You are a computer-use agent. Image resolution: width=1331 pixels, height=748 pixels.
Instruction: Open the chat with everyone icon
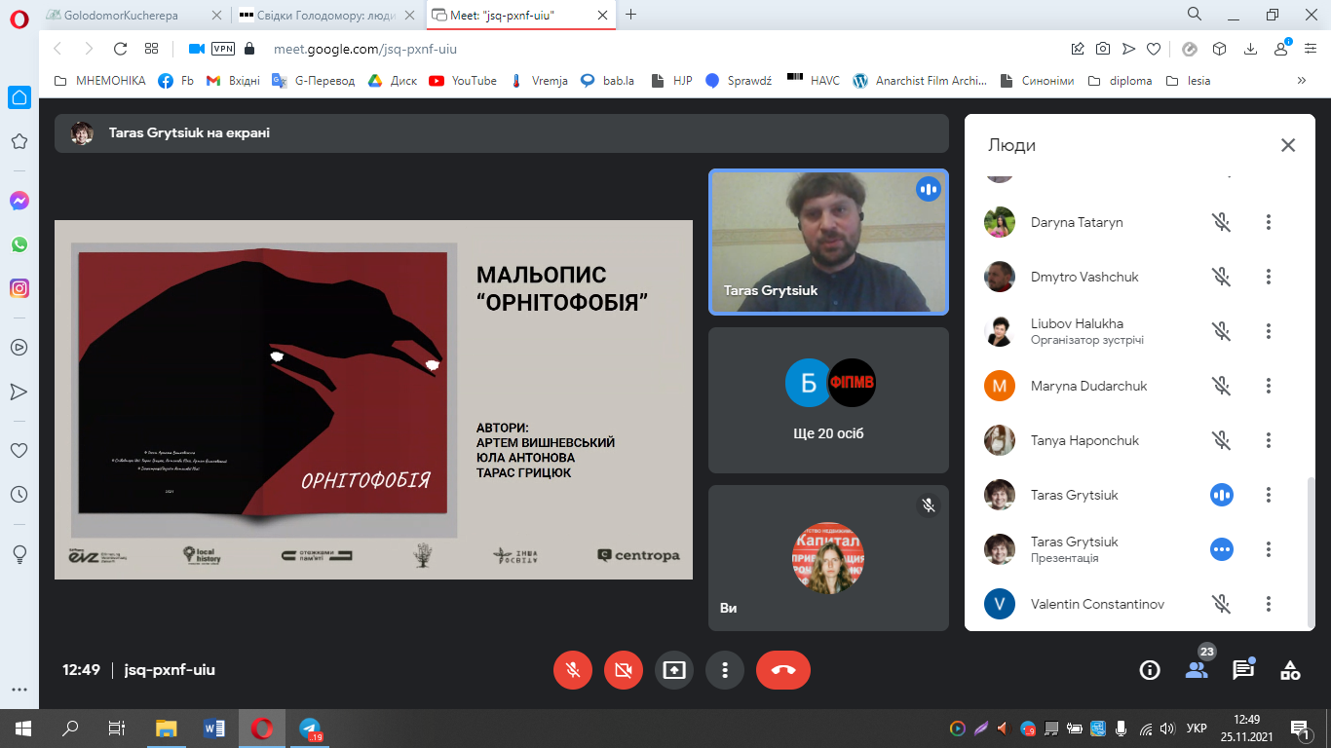[1243, 670]
